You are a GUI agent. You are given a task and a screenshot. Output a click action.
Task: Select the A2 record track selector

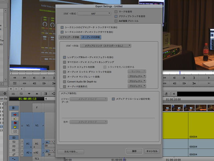tap(36, 153)
